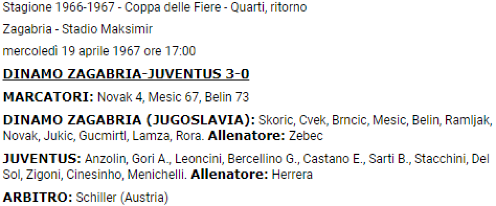
Task: Click coach name 'Herrera'
Action: tap(292, 175)
